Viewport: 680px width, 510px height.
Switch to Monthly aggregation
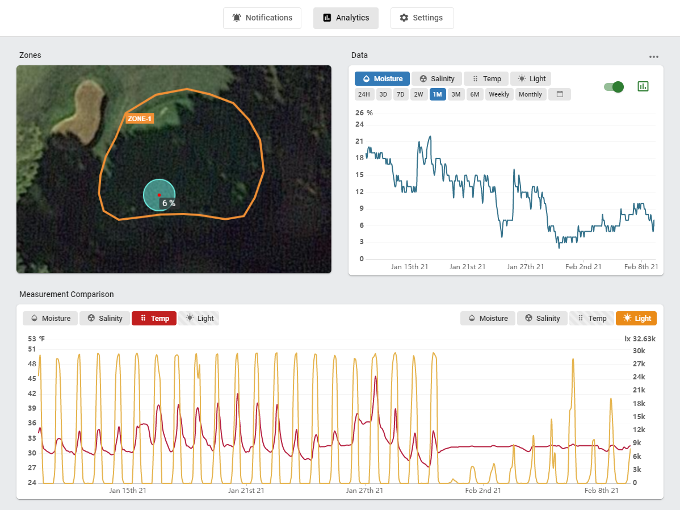(530, 94)
